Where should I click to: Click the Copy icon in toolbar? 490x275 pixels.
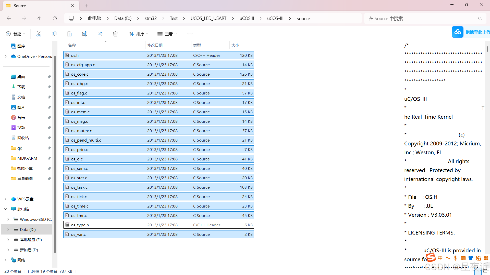54,34
